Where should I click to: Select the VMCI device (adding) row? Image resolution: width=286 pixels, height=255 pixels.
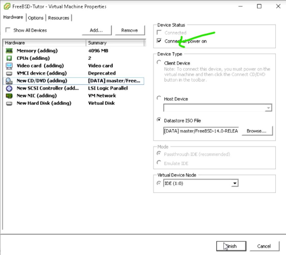tap(74, 73)
